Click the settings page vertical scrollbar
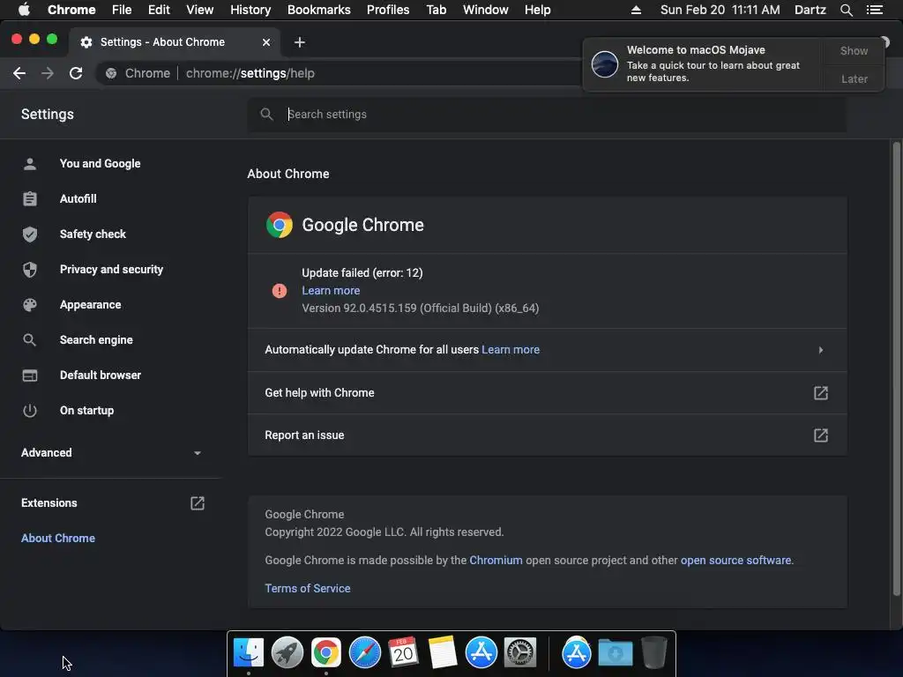 point(896,368)
